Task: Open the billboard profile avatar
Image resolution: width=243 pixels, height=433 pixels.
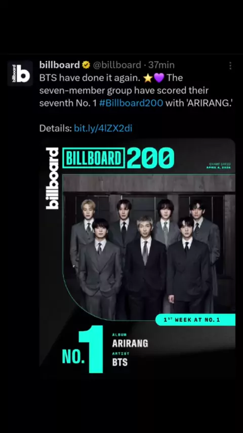Action: (20, 74)
